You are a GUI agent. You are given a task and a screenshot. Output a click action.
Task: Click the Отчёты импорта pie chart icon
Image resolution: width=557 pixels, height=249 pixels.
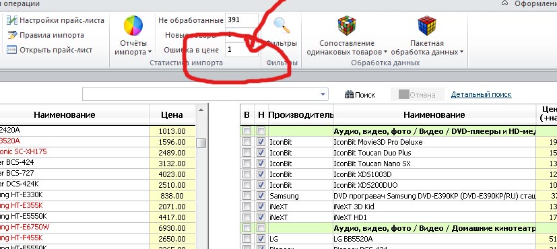pos(133,26)
